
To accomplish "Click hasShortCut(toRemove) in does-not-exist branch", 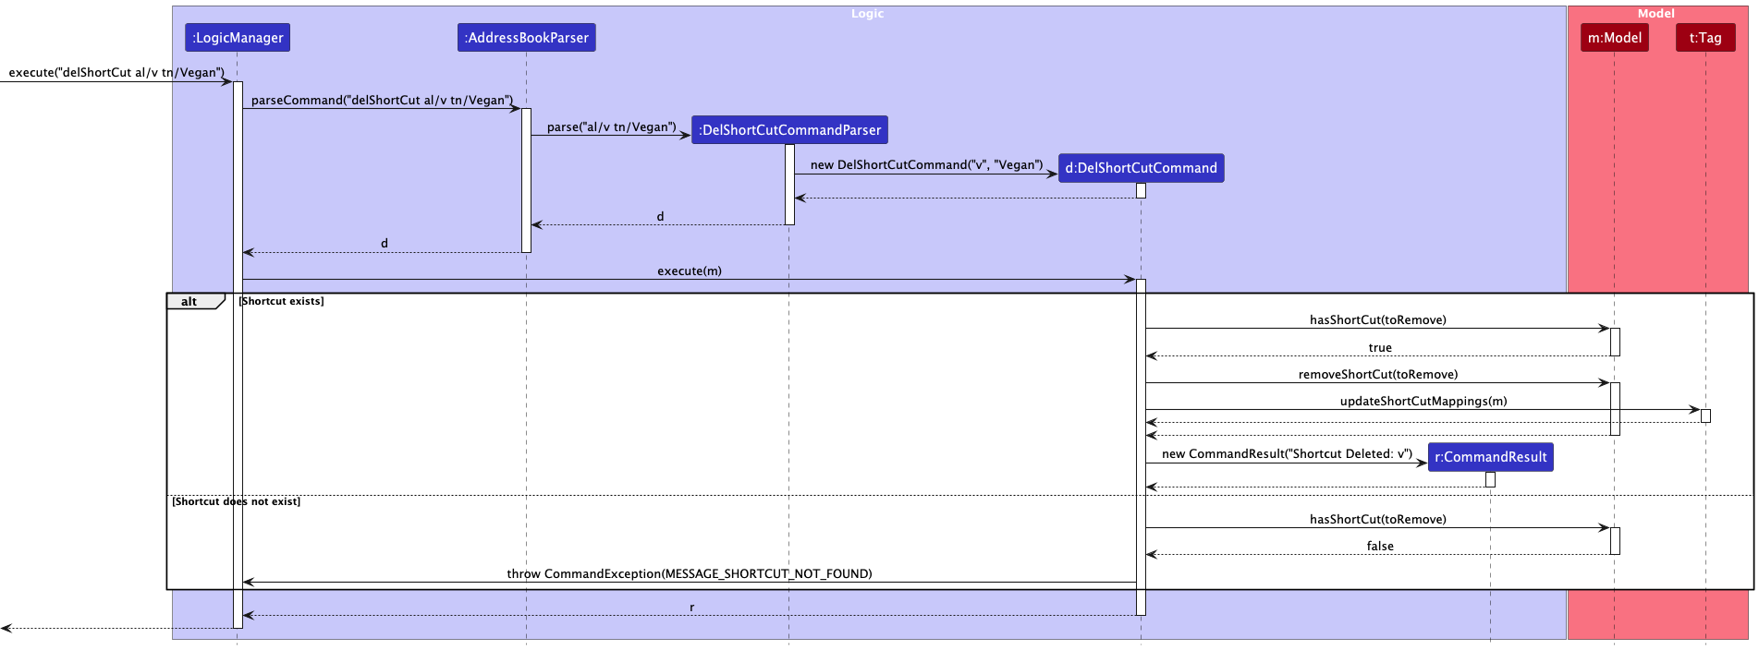I will (x=1378, y=520).
